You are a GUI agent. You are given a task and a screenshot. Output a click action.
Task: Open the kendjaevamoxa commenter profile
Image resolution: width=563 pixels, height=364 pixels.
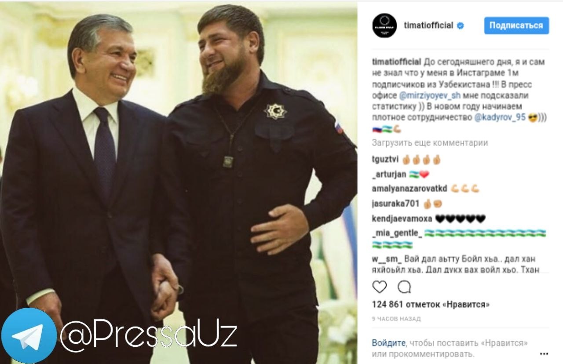click(x=402, y=218)
